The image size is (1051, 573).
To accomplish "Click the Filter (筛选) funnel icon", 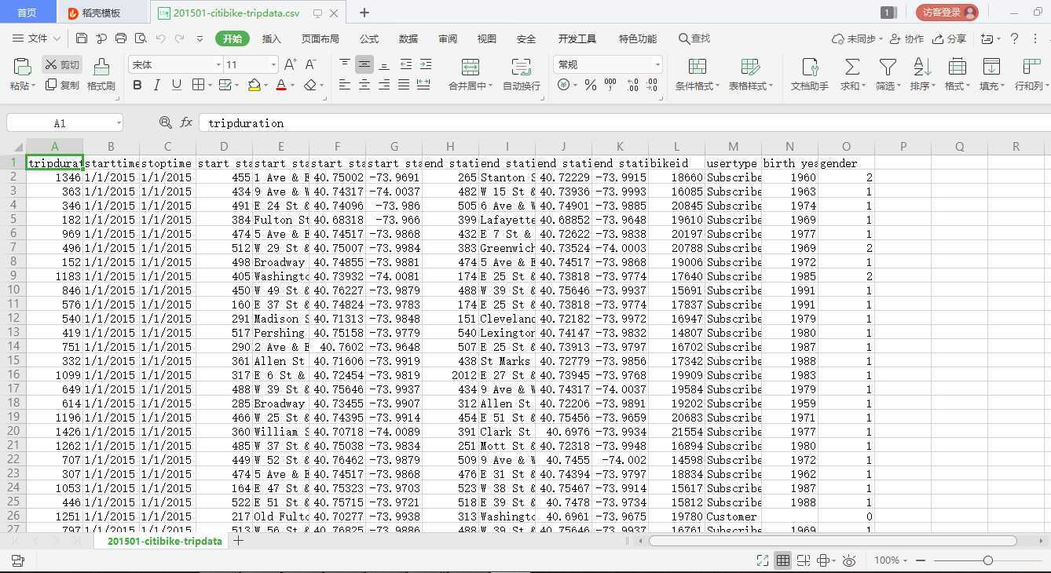I will point(888,67).
